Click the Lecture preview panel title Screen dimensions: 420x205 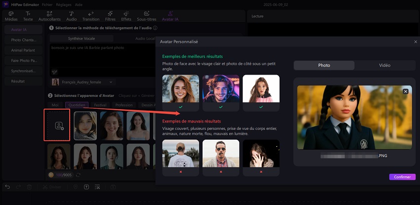click(x=257, y=16)
